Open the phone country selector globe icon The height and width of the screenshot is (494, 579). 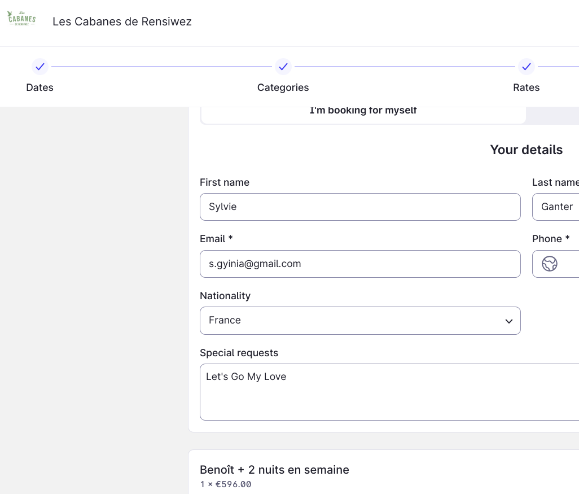pos(550,264)
